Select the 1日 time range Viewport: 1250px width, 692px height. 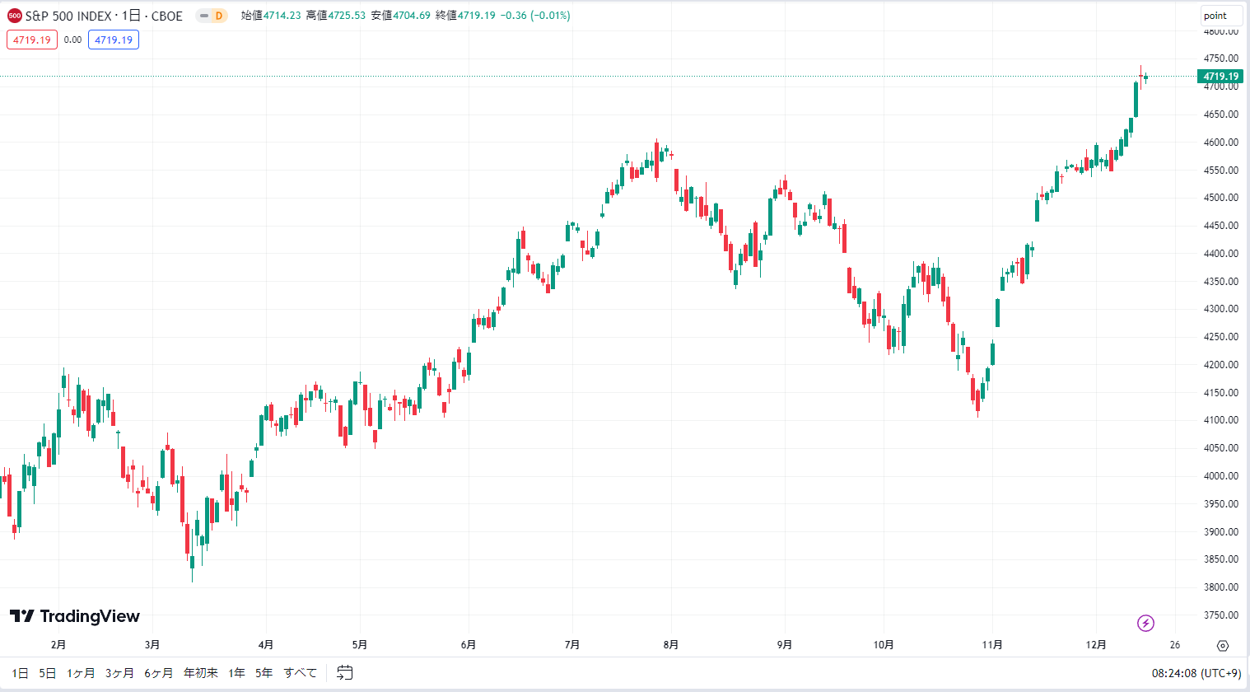coord(21,673)
